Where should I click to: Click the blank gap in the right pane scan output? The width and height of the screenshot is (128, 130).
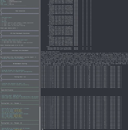click(x=84, y=92)
